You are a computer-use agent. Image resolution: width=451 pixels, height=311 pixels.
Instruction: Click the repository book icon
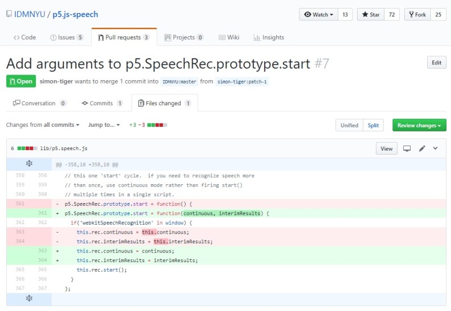[x=9, y=14]
